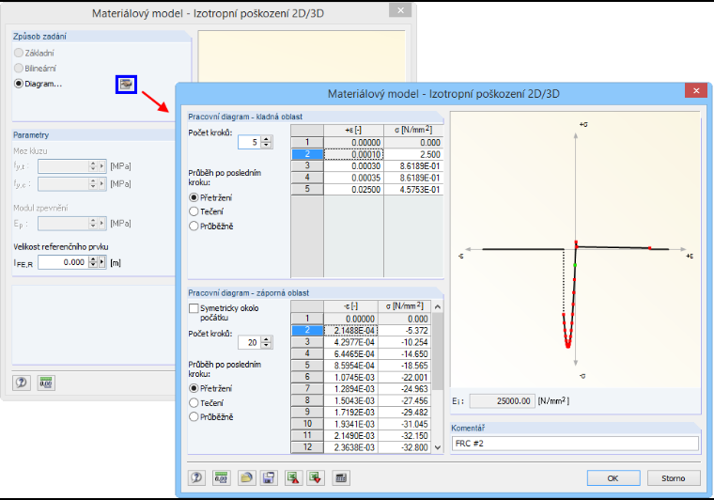
Task: Select strain cell 0.00010 in positive table
Action: click(353, 154)
